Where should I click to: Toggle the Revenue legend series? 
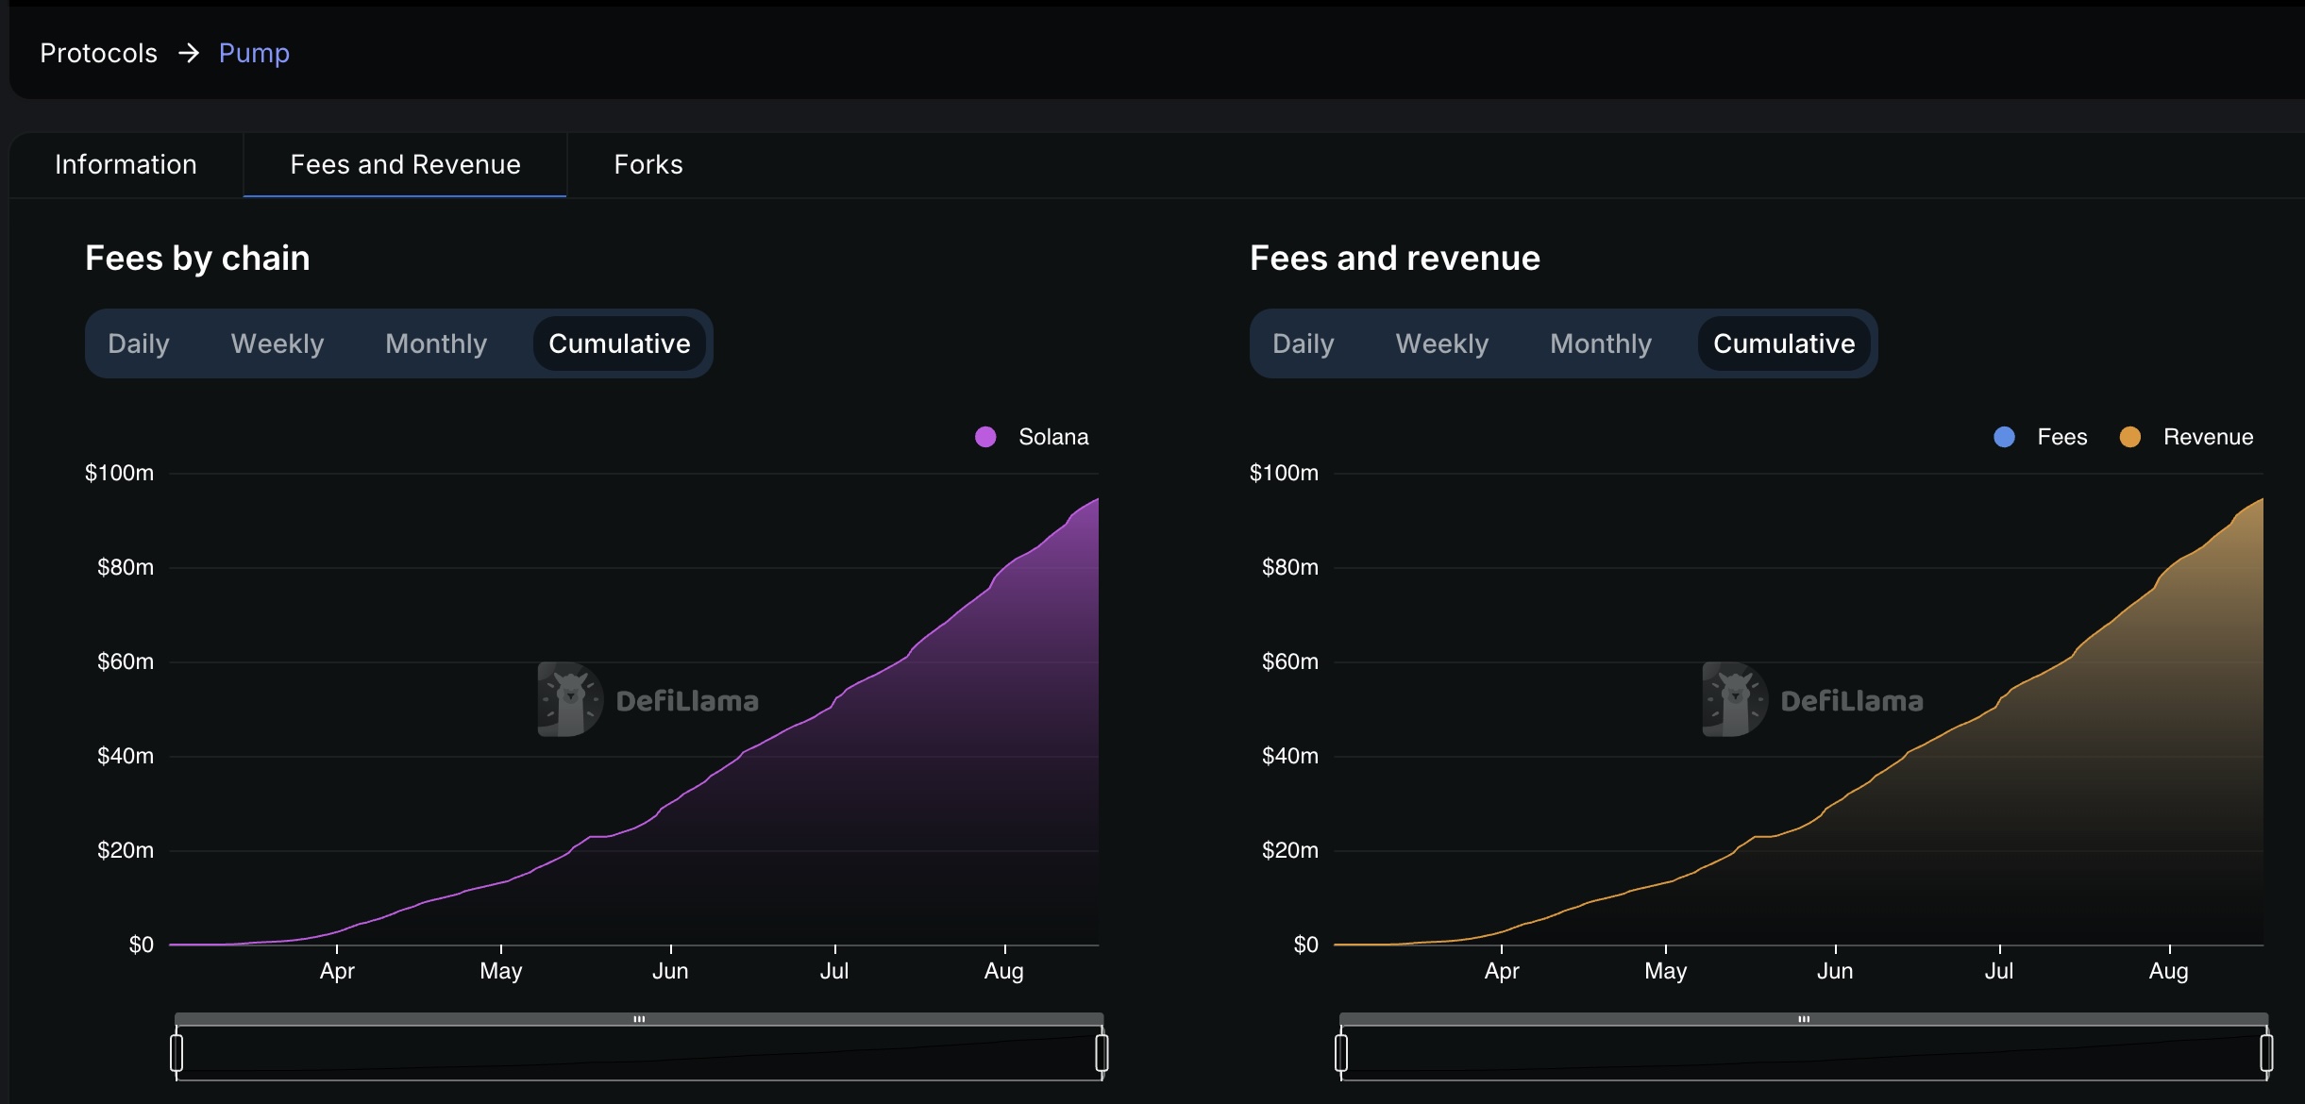(x=2186, y=437)
